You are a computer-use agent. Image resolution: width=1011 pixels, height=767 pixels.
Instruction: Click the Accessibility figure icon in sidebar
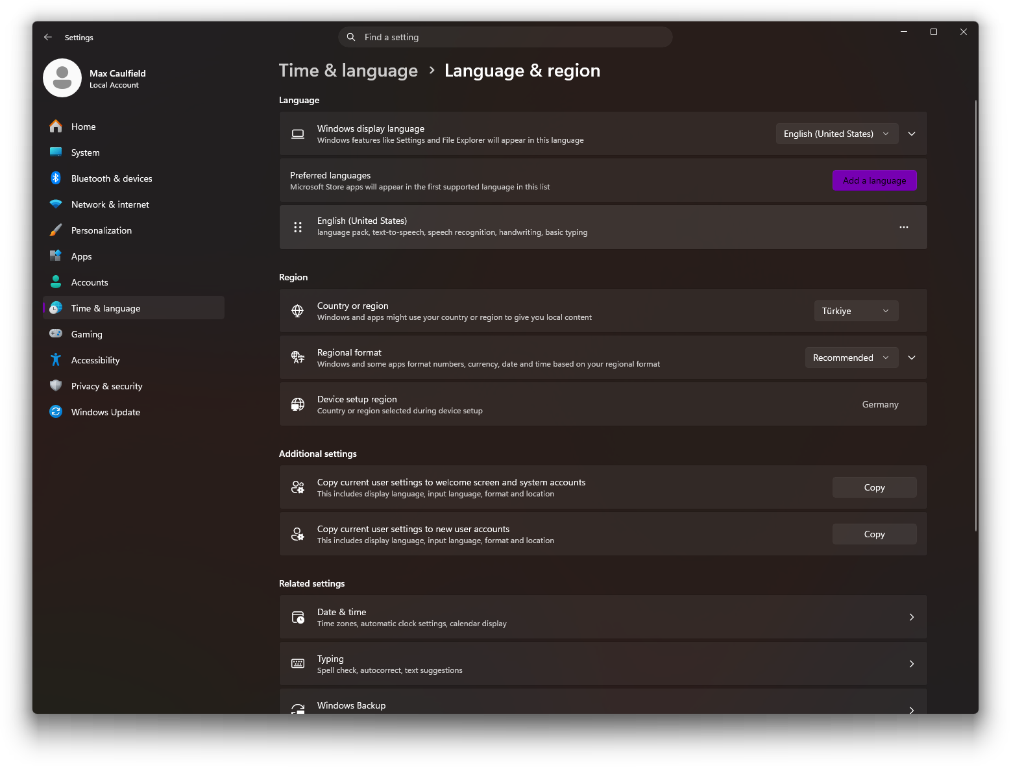coord(56,359)
